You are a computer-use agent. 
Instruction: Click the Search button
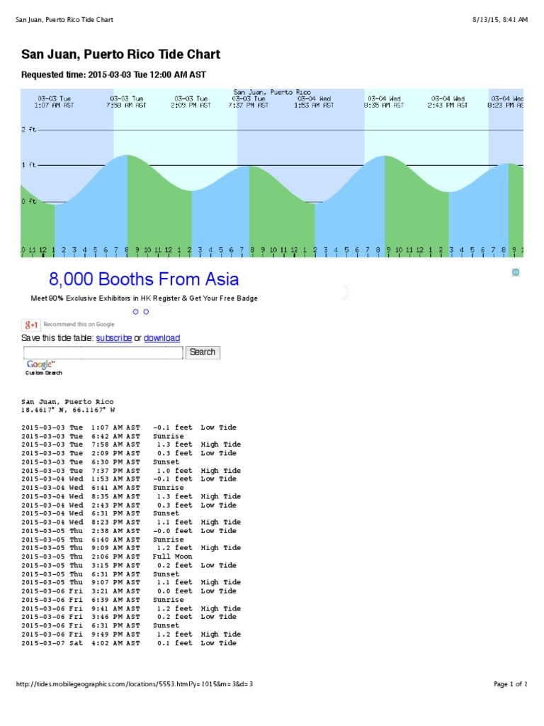tap(203, 352)
